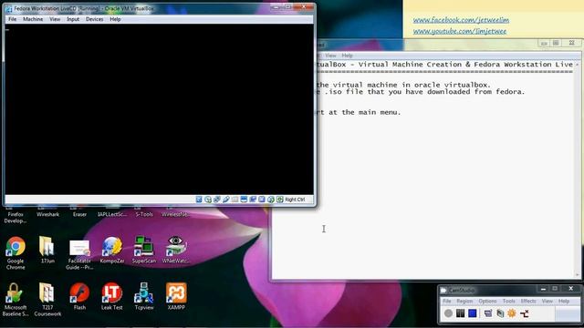Open the File menu in CamStudio
This screenshot has height=328, width=584.
coord(447,302)
